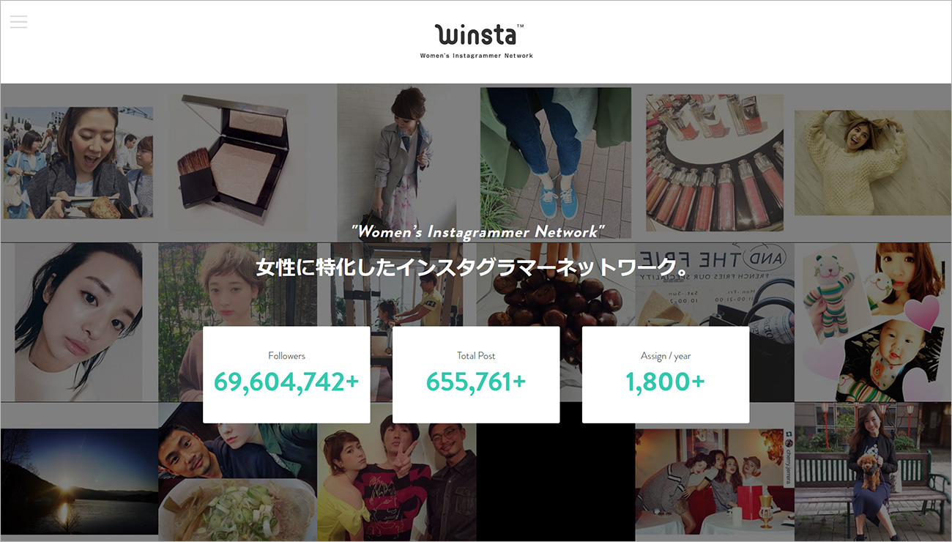Screen dimensions: 952x542
Task: Open the hamburger menu icon
Action: tap(18, 21)
